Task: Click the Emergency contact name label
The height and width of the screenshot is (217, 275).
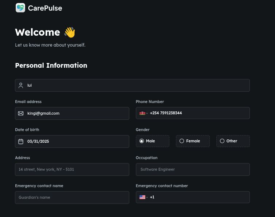Action: [x=39, y=186]
